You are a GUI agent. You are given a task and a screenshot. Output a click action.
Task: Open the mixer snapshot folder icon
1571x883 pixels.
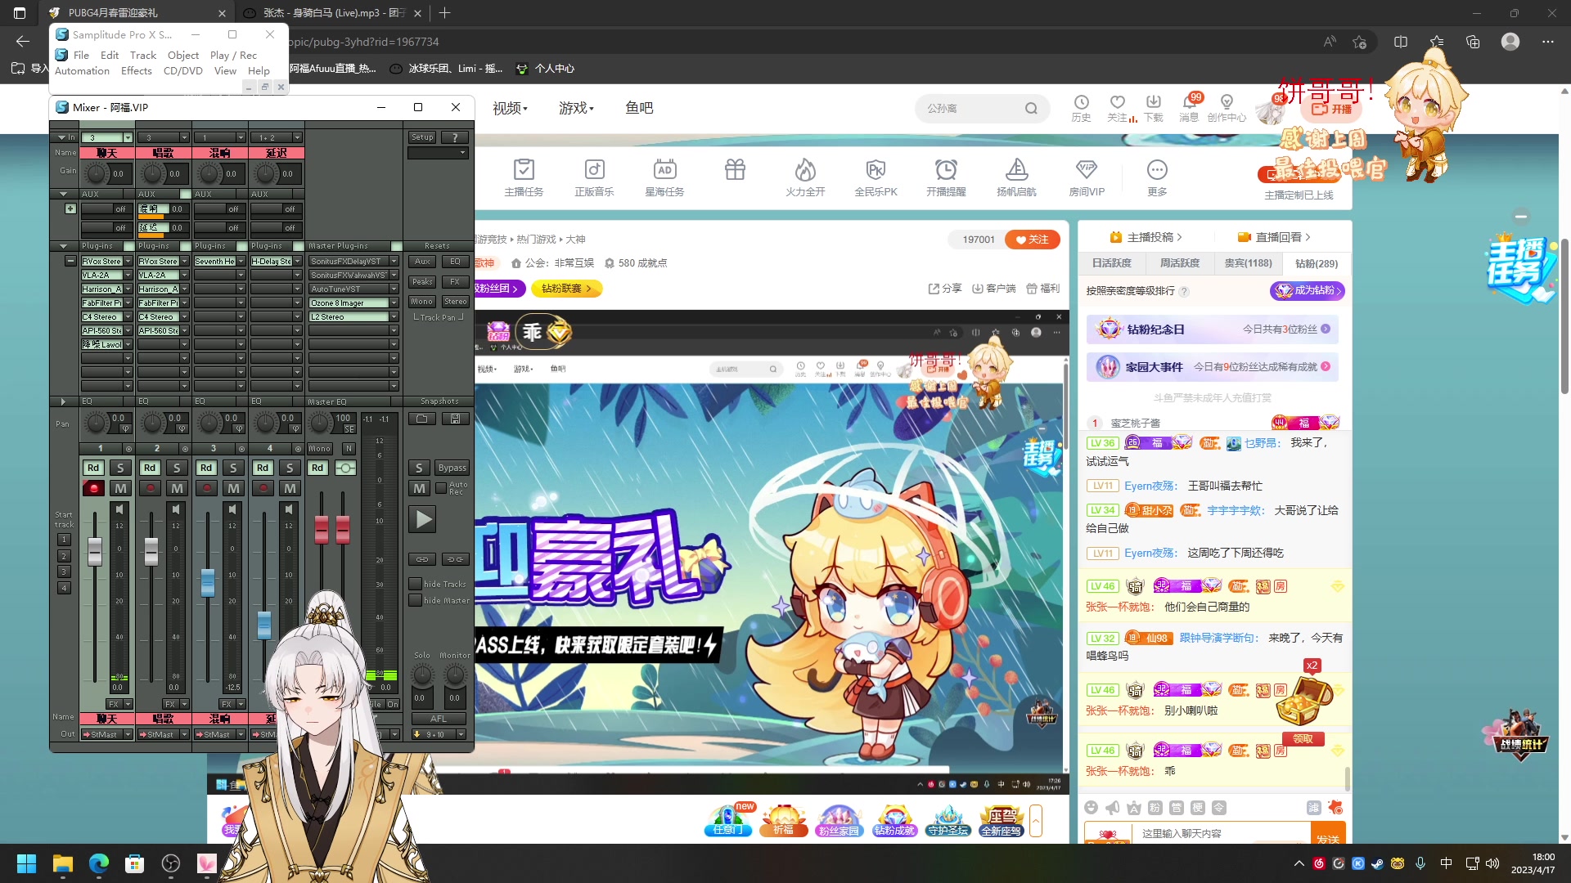point(421,419)
